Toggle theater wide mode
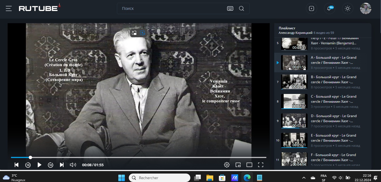The image size is (381, 182). click(249, 165)
